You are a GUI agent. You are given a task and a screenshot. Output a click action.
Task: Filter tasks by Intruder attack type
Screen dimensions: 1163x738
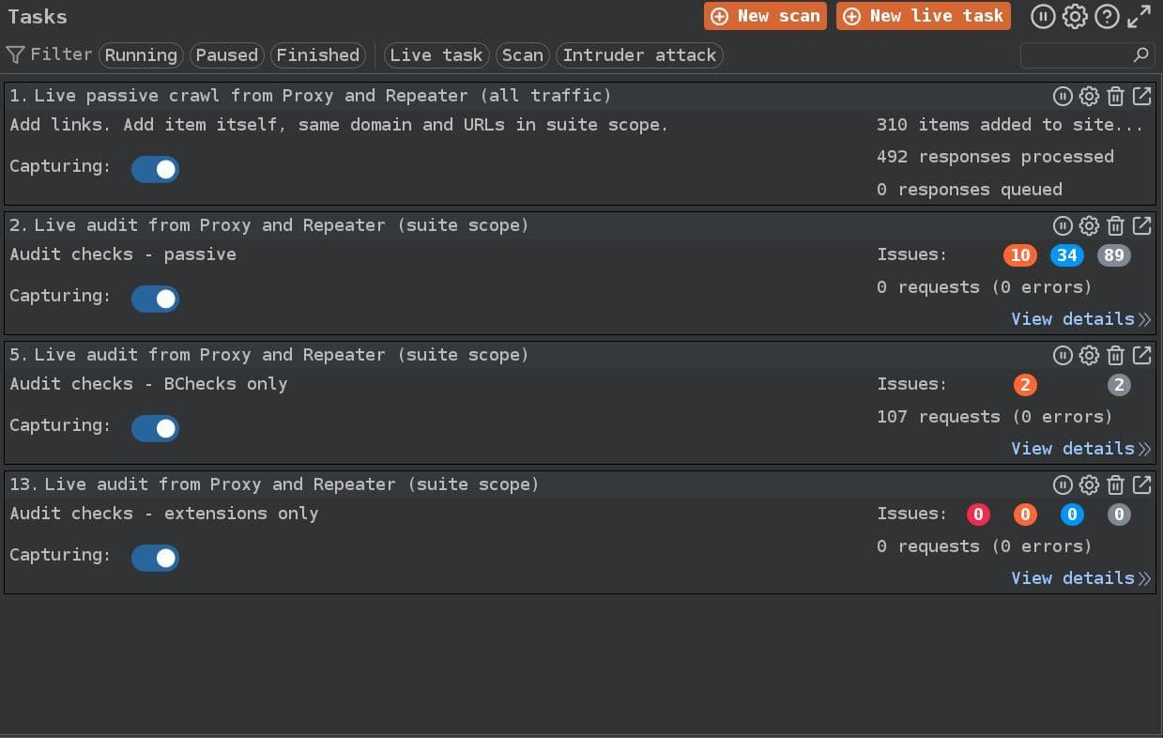pyautogui.click(x=639, y=55)
